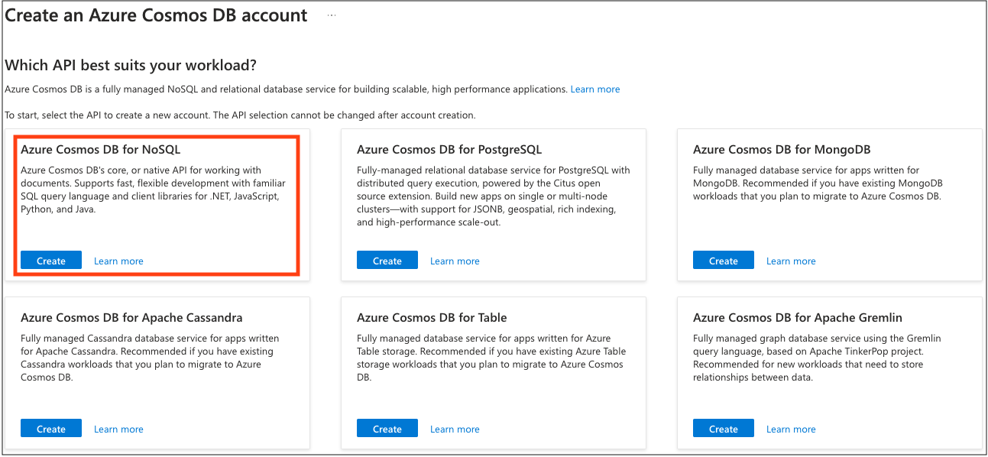
Task: Open Learn more link for Table API
Action: 455,429
